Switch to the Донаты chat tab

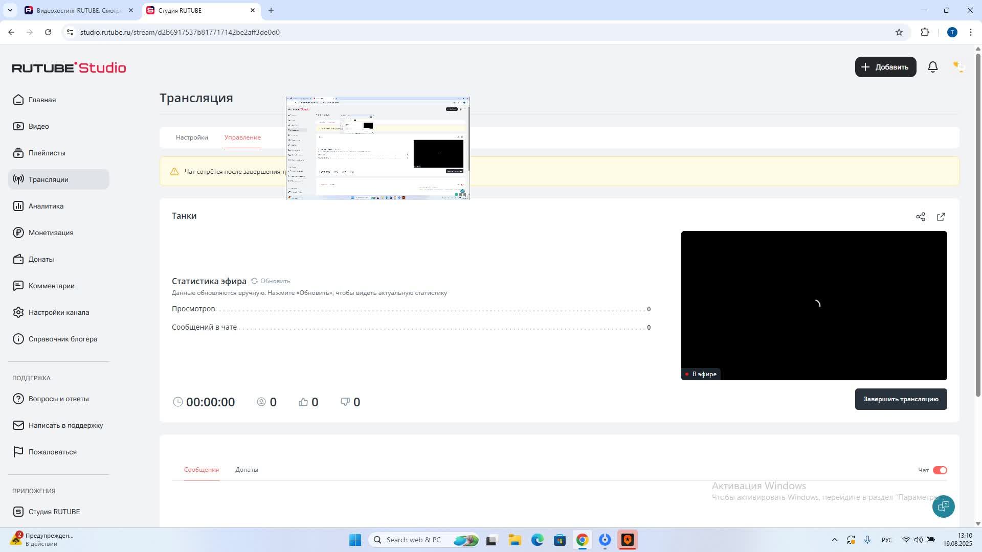[x=247, y=470]
